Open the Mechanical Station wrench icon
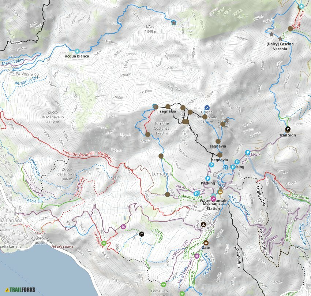This screenshot has height=296, width=311. [213, 198]
